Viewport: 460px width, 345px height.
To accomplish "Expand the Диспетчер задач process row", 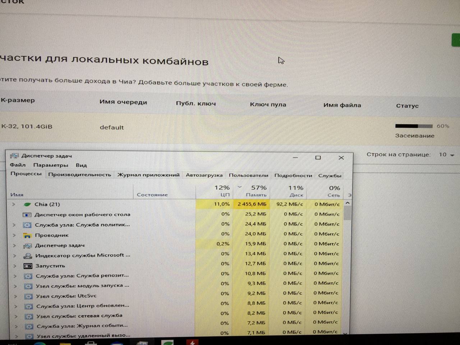I will click(x=14, y=246).
